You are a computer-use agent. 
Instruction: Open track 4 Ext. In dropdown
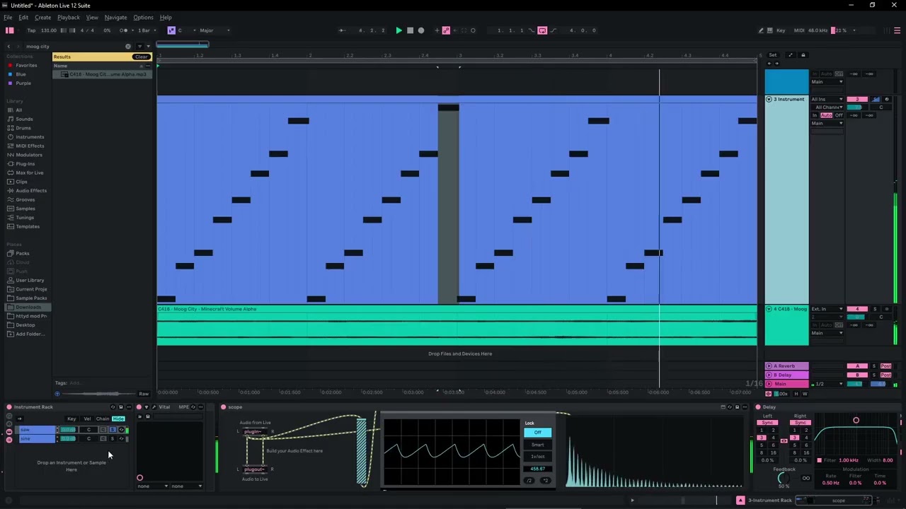point(827,309)
